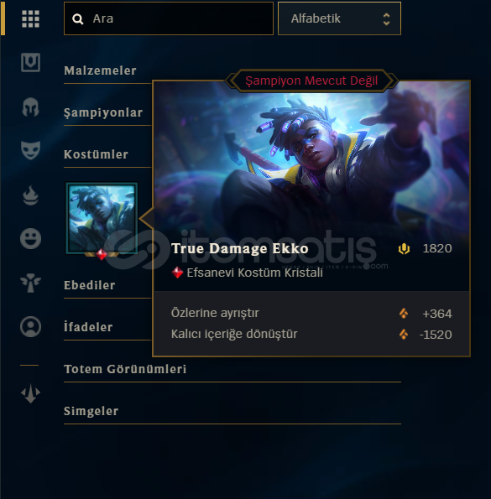Open the skins mask icon in sidebar

30,150
